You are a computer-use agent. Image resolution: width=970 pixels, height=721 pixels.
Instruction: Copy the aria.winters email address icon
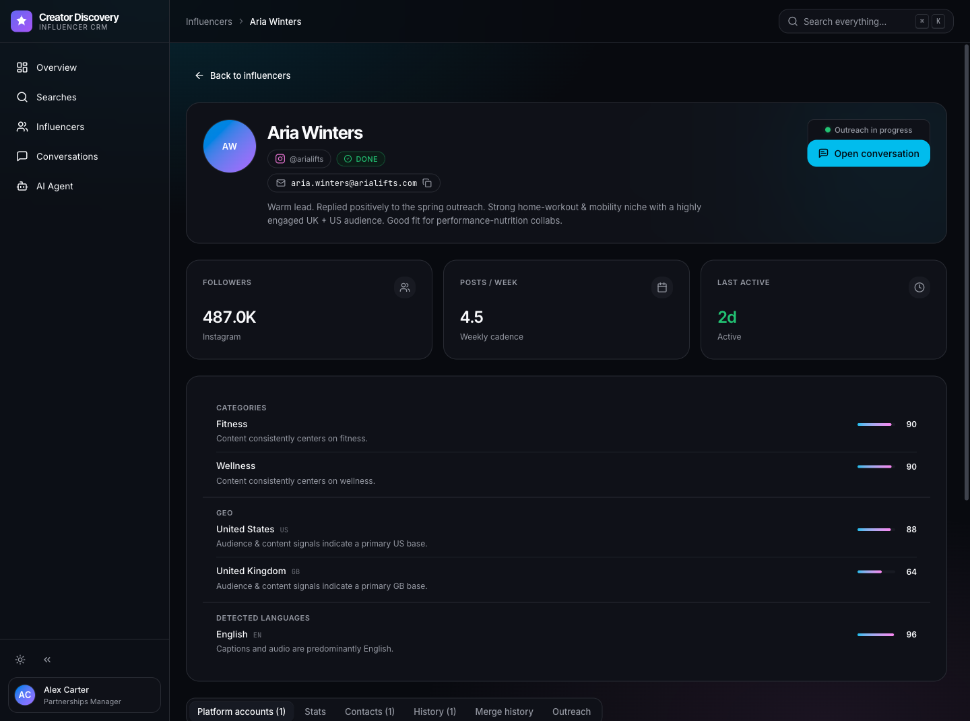click(427, 183)
